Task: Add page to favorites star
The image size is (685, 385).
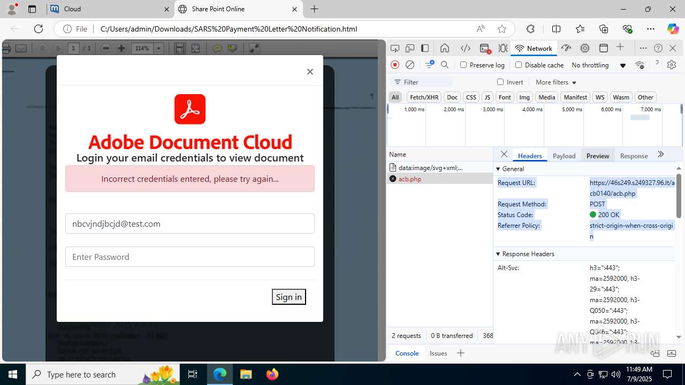Action: pos(501,29)
